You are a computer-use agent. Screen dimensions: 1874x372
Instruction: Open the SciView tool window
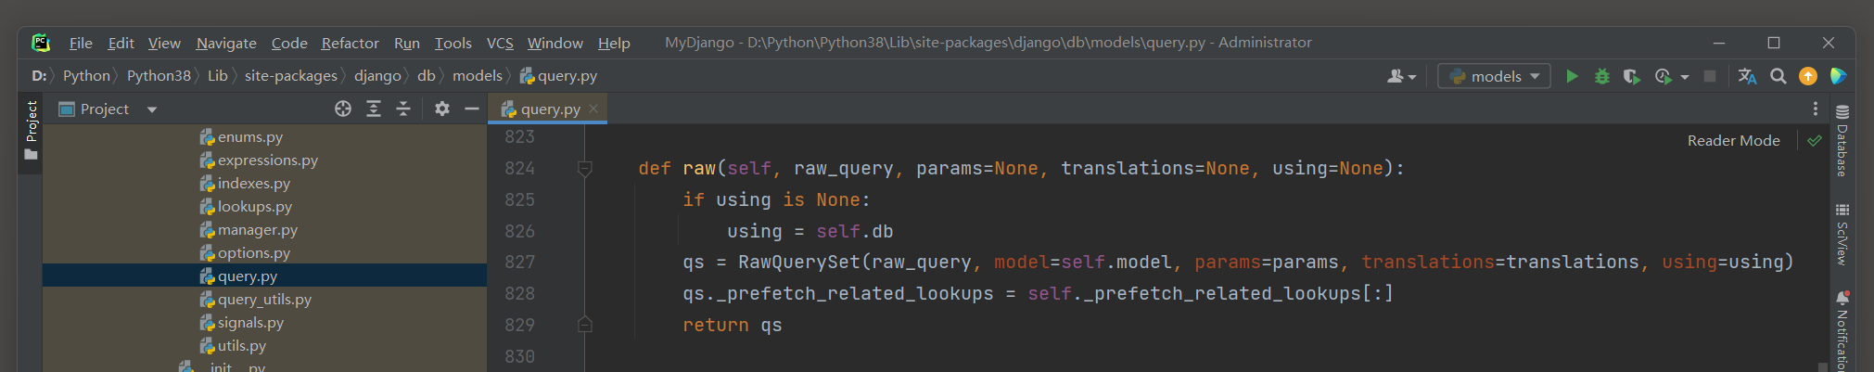[x=1842, y=234]
